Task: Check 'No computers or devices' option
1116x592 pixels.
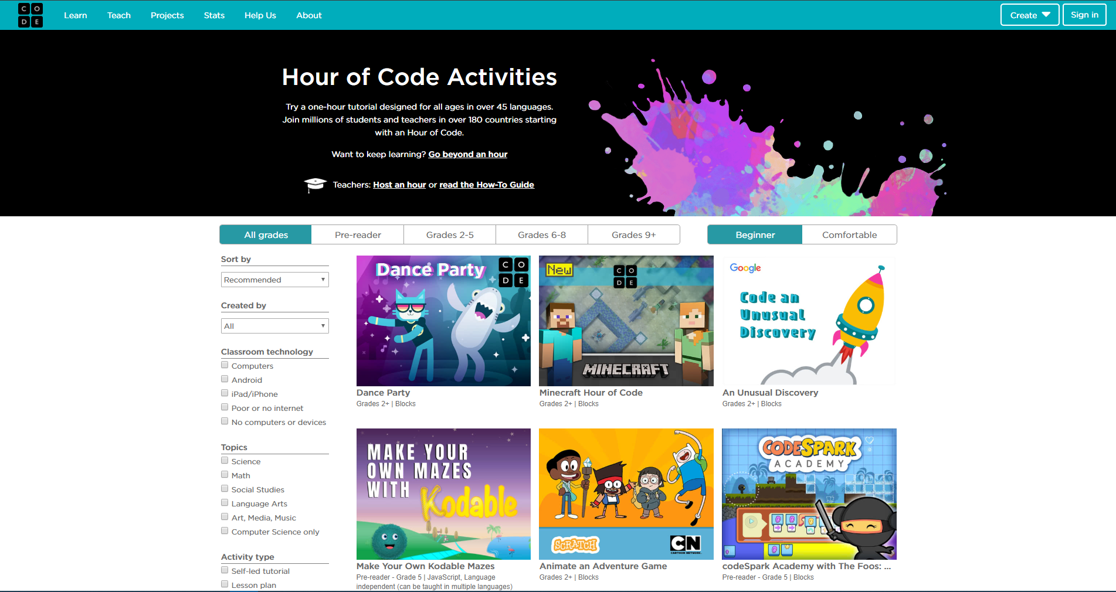Action: [x=225, y=421]
